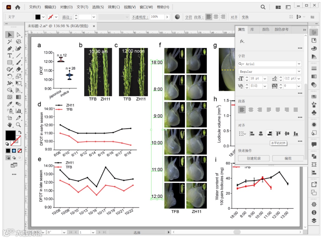Expand the opacity options arrow

point(167,17)
